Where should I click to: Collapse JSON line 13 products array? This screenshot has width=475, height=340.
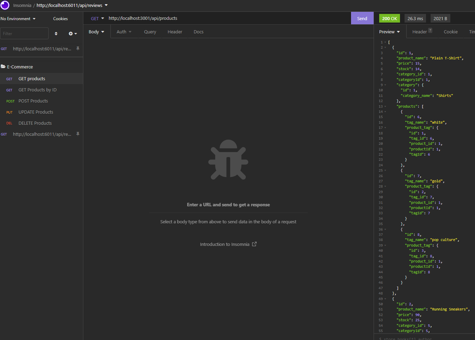(x=385, y=106)
